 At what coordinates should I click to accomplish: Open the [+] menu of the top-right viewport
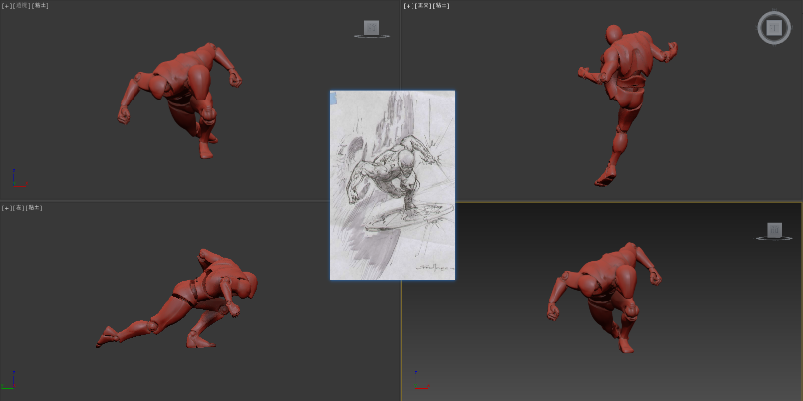pos(408,6)
